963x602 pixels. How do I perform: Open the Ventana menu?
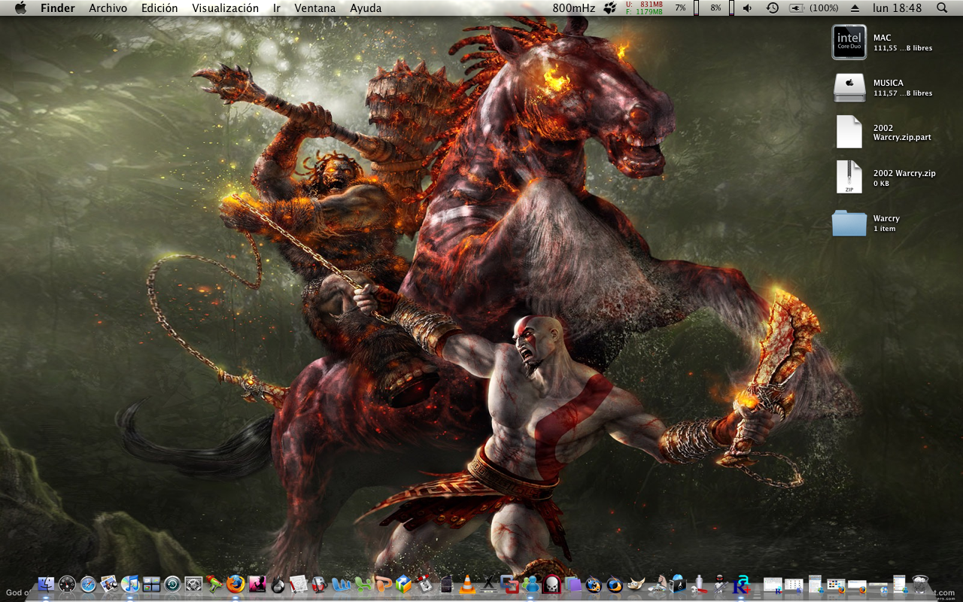(315, 8)
